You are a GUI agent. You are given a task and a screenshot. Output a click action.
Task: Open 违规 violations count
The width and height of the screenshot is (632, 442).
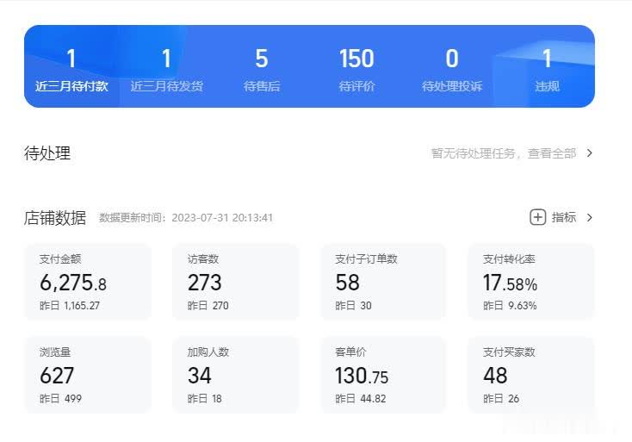pos(547,69)
